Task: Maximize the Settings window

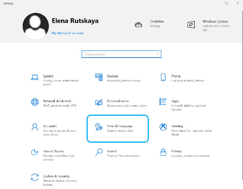Action: tap(227, 3)
